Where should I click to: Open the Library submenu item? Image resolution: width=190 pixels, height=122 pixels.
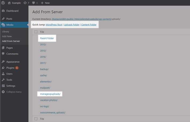click(6, 31)
